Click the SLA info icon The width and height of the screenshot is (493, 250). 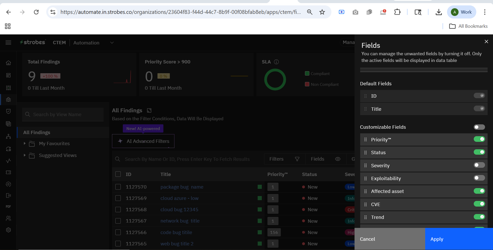276,62
